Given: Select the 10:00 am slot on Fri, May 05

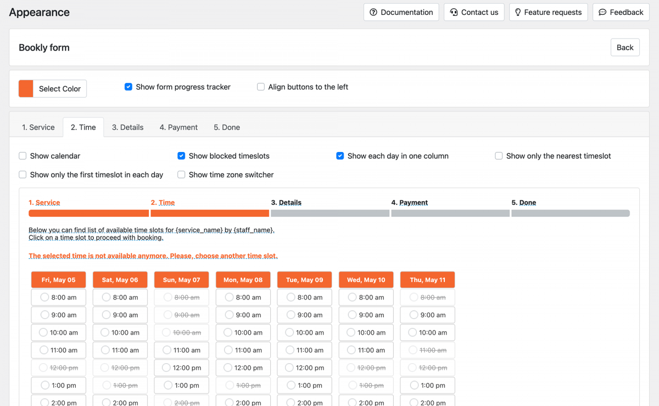Looking at the screenshot, I should 58,332.
